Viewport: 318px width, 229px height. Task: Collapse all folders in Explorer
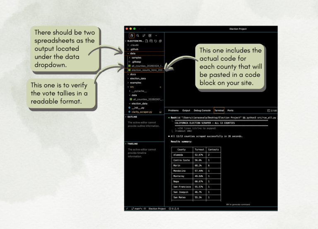pyautogui.click(x=160, y=41)
